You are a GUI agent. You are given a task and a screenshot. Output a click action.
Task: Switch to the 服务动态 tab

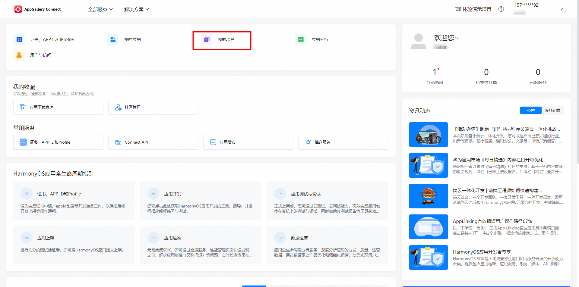pos(552,111)
